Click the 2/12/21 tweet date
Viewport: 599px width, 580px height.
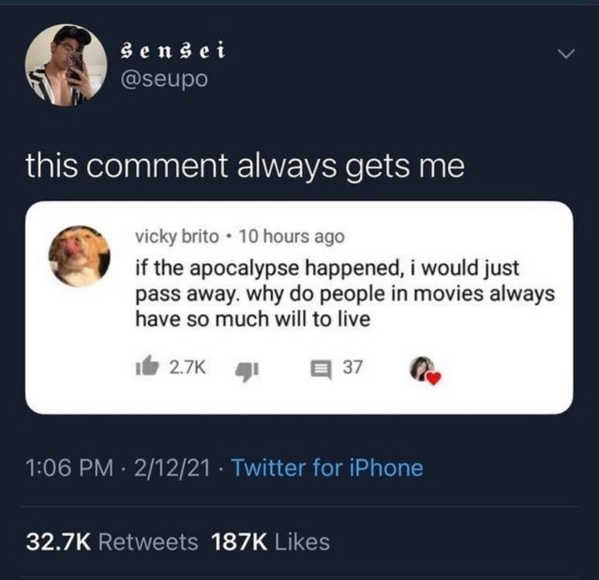point(172,468)
